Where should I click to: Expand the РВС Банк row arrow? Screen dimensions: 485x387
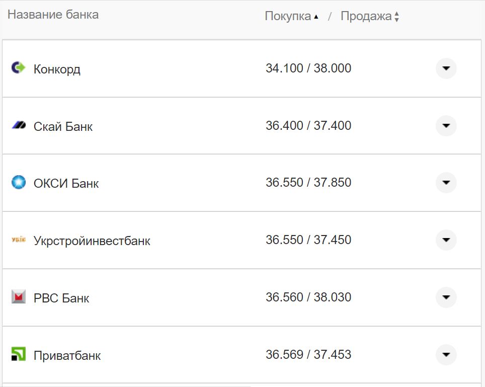tap(446, 297)
